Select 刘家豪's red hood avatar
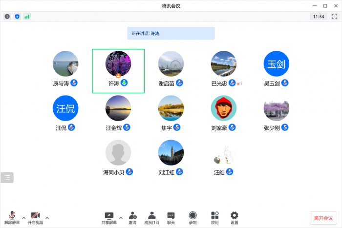Image resolution: width=342 pixels, height=228 pixels. point(224,108)
